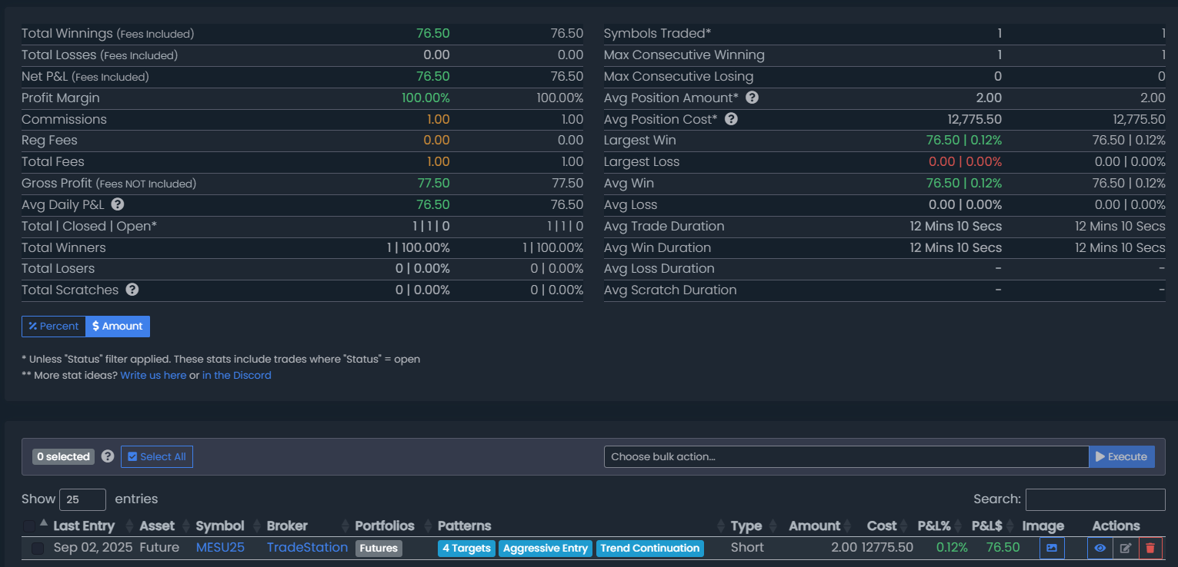Switch stats display to Amount

click(118, 327)
